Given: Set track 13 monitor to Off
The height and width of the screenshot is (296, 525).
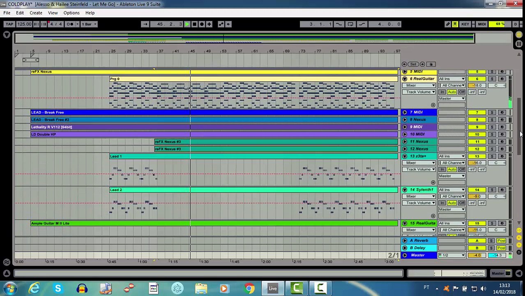Looking at the screenshot, I should pos(462,169).
